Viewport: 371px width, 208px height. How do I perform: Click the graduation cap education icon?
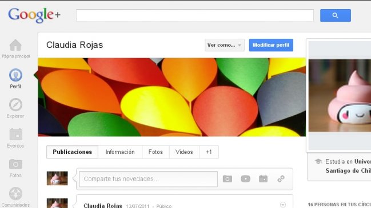click(x=318, y=161)
